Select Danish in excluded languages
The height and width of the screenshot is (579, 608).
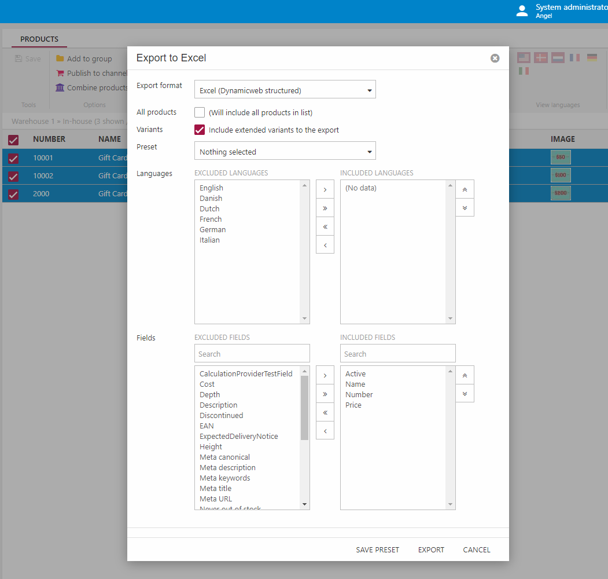(211, 199)
